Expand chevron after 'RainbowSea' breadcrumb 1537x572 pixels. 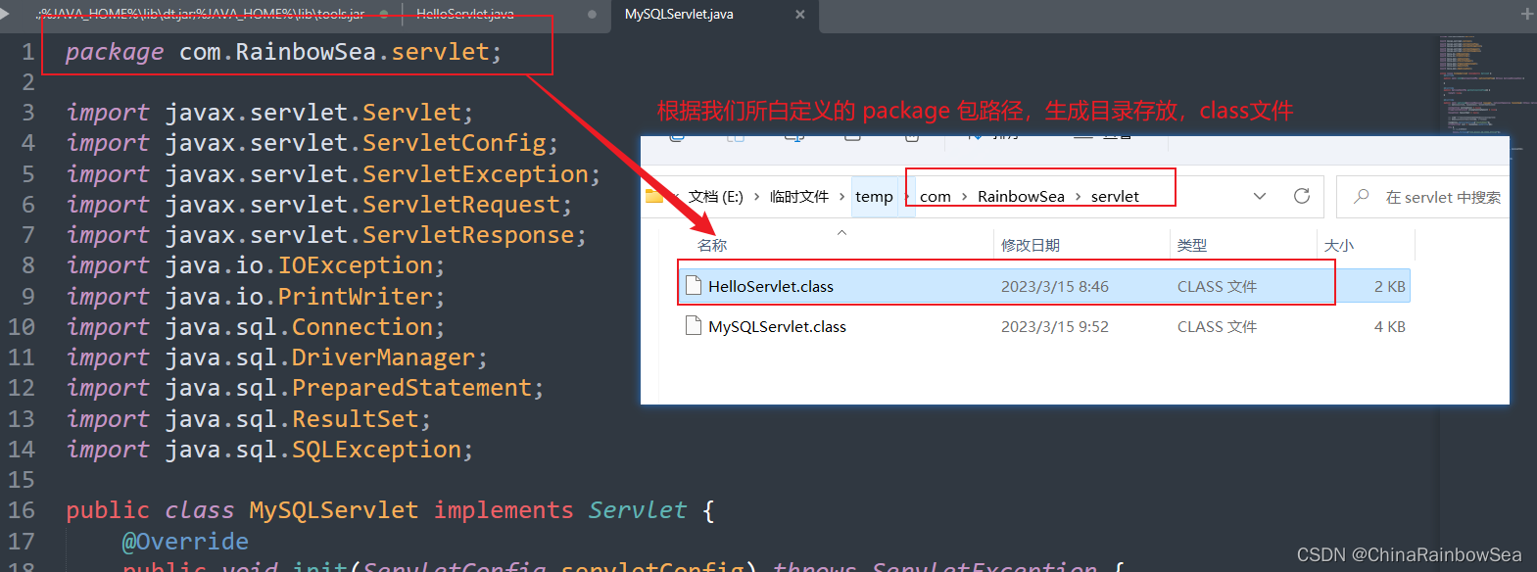1079,197
